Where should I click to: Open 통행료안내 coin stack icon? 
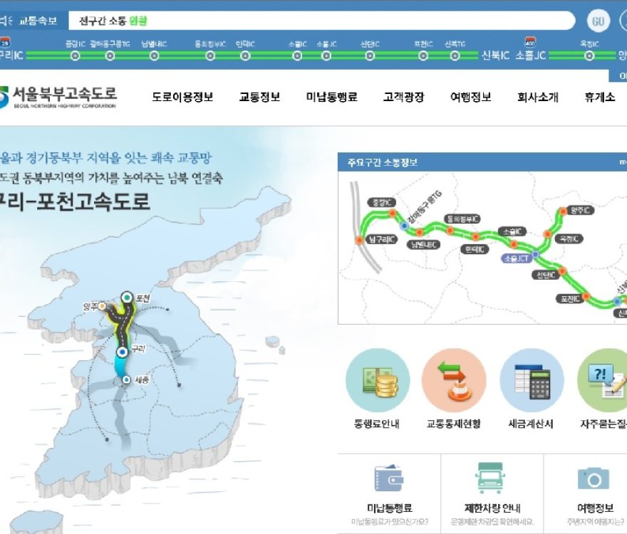point(378,380)
